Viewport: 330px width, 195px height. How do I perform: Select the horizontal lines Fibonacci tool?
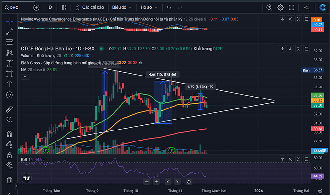tap(10, 42)
